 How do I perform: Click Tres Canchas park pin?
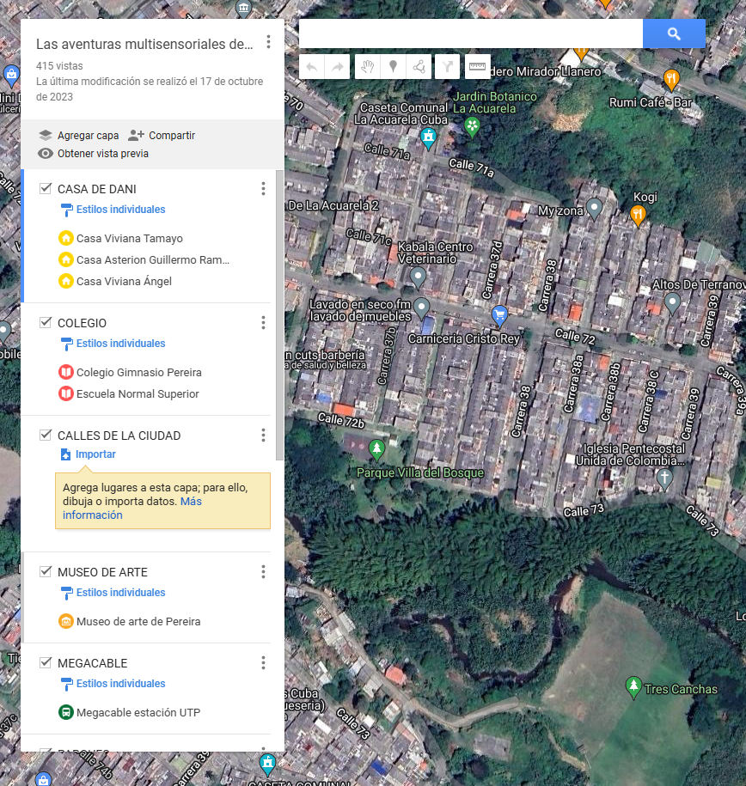(x=633, y=687)
